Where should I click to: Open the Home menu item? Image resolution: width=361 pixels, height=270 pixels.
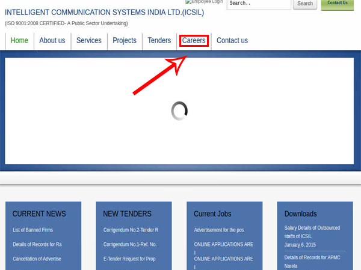click(19, 40)
